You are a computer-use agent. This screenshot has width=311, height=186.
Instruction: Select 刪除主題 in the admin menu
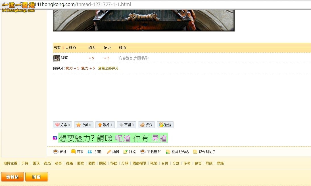(10, 163)
